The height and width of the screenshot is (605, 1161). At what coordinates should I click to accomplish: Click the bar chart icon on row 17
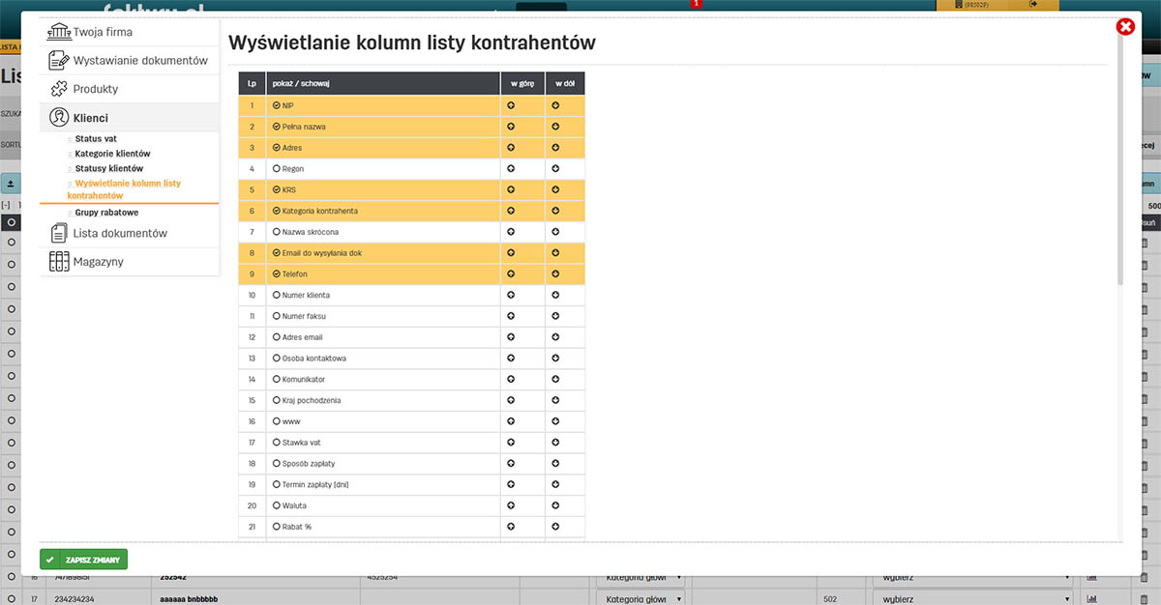(1093, 598)
